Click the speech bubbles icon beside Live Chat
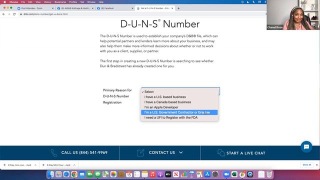 point(221,153)
